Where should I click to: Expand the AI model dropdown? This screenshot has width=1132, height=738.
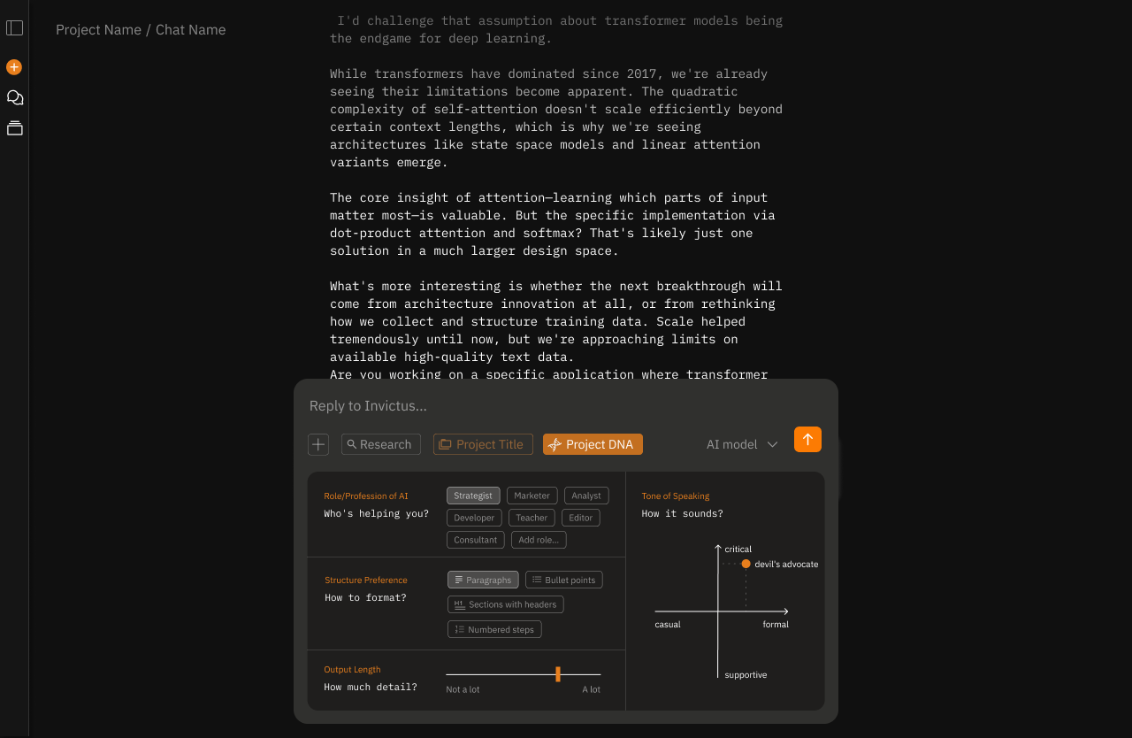pos(742,444)
